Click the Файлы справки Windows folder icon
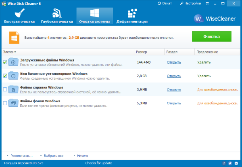Image resolution: width=242 pixels, height=167 pixels. click(13, 89)
